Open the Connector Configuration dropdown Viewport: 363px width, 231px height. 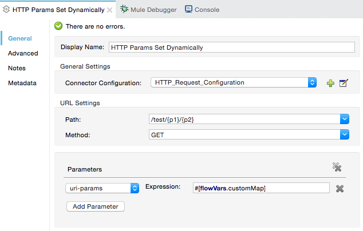coord(312,82)
